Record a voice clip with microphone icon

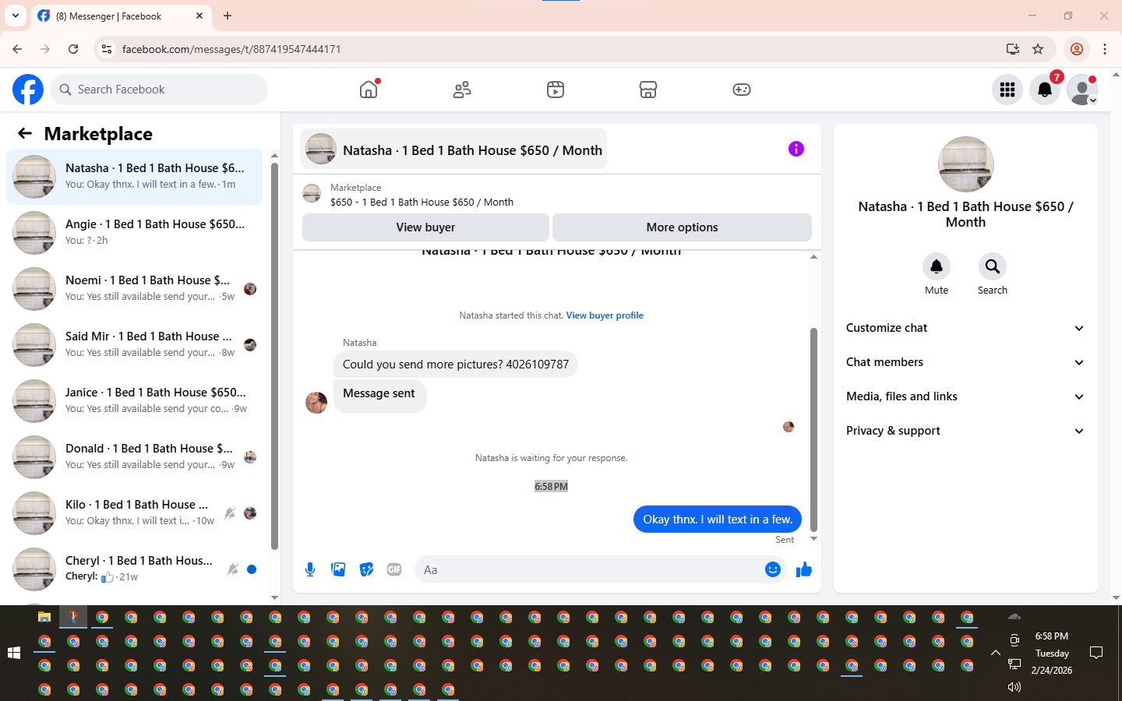pyautogui.click(x=310, y=569)
